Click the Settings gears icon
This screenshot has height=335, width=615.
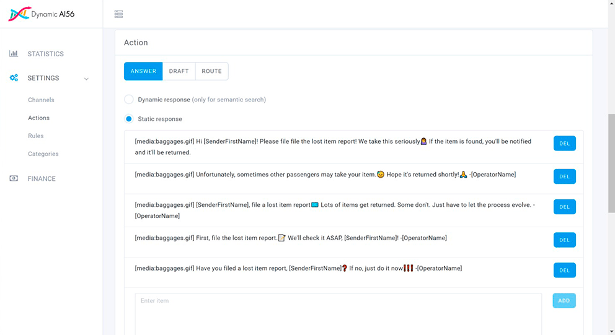pos(14,78)
